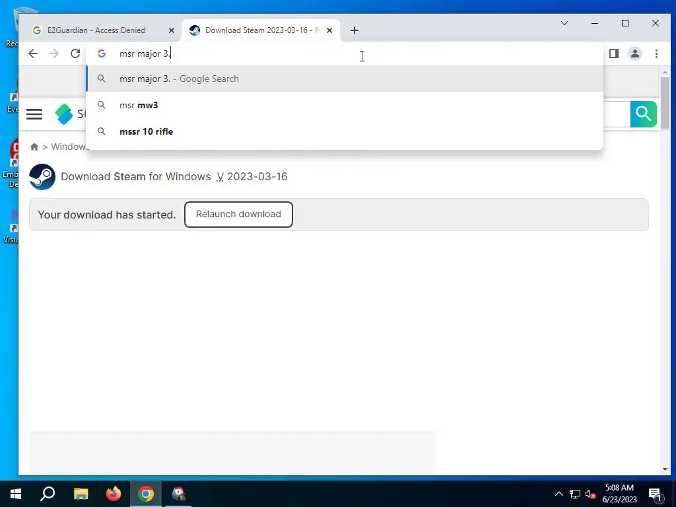676x507 pixels.
Task: Show hidden system tray icons
Action: (x=559, y=494)
